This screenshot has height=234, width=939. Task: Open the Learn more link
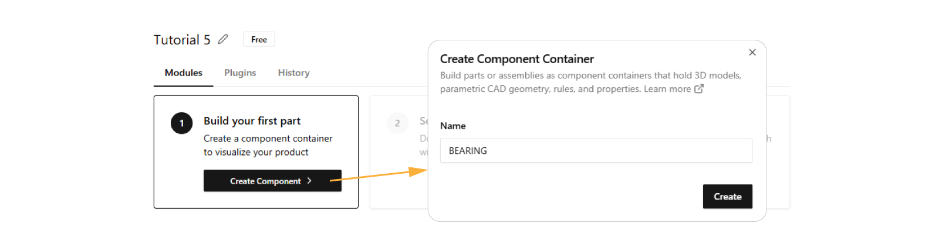click(x=667, y=89)
